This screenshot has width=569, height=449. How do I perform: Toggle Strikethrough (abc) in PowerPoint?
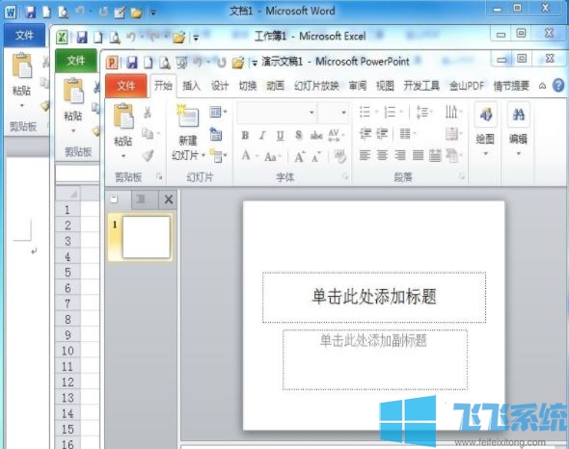[x=316, y=135]
